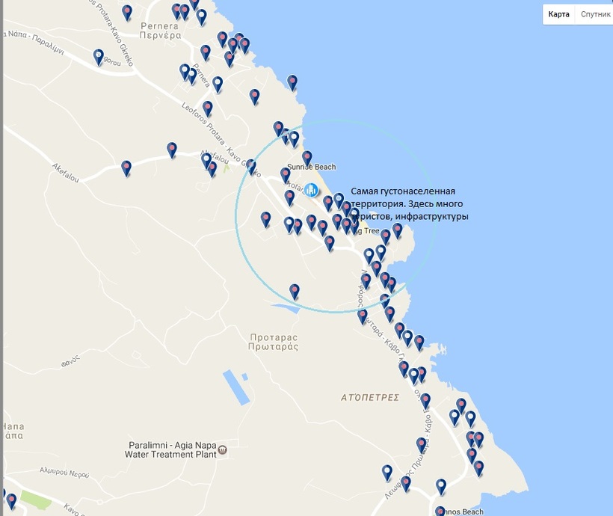Click the ΑΤΟΠΕΤΡΕΣ area label

tap(369, 398)
